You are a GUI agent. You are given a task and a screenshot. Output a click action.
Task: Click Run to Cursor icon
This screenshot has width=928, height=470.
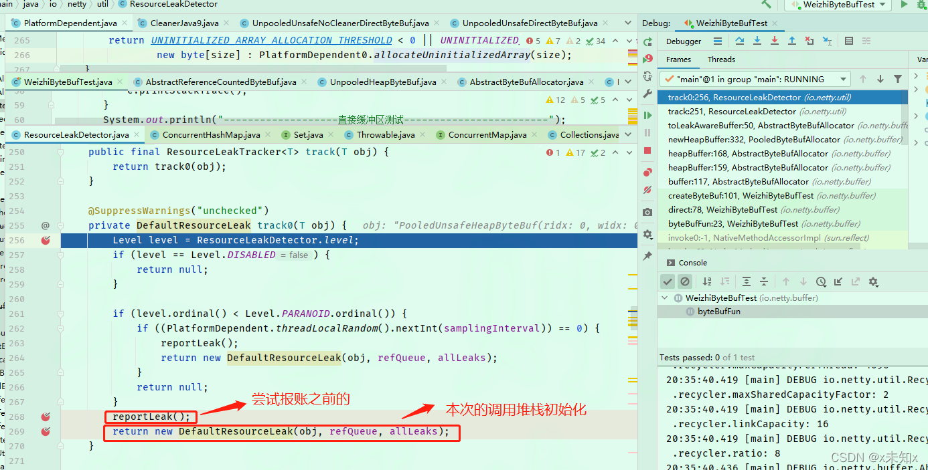click(828, 41)
